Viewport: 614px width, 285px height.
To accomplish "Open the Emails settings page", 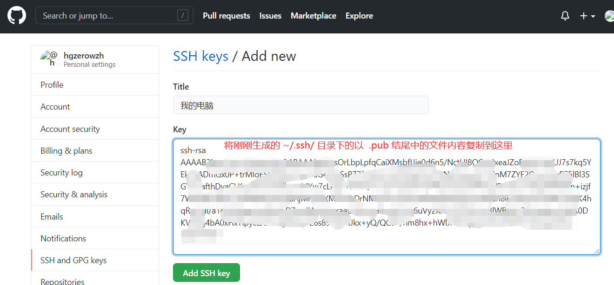I will 95,217.
